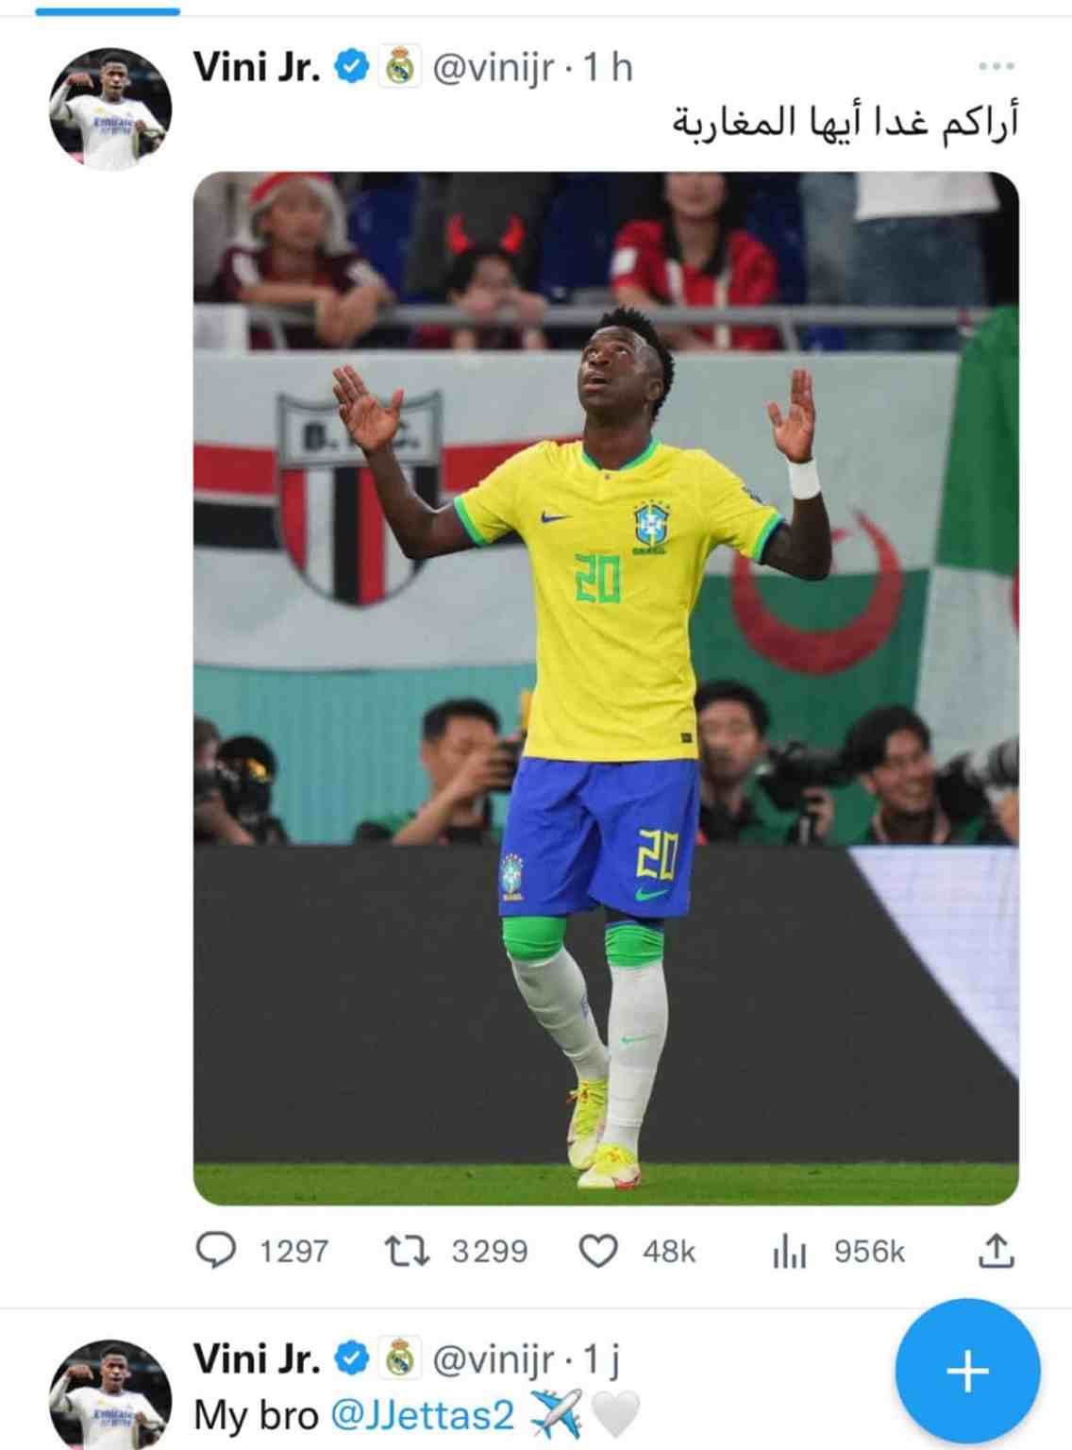
Task: Retweet the Arabic Vini Jr. tweet
Action: [407, 1251]
